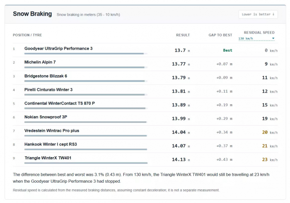290x203 pixels.
Task: Click the 'Residual speed is calculated' footnote
Action: click(116, 190)
